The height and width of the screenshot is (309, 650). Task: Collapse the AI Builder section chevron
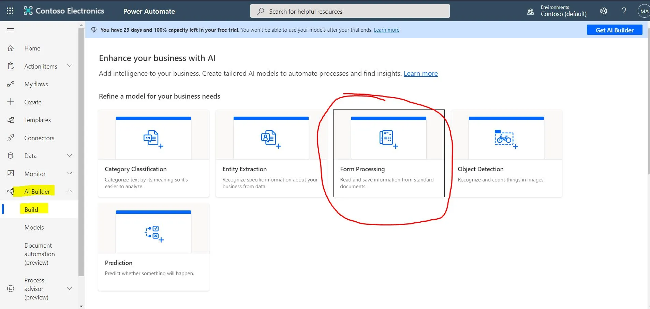tap(70, 191)
